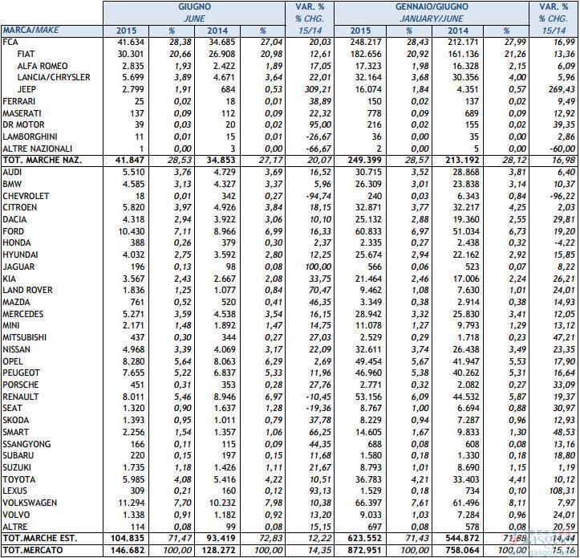Select the KIA row label
This screenshot has height=558, width=580.
pos(9,279)
